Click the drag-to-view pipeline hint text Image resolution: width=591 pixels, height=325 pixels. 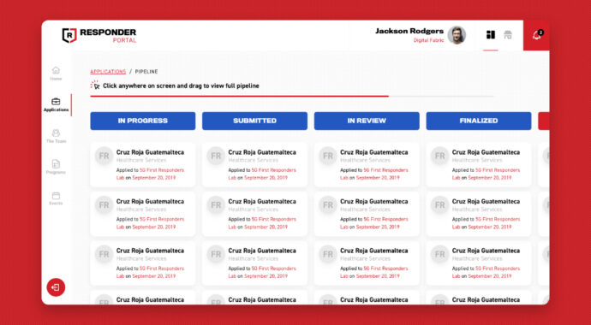(x=181, y=86)
